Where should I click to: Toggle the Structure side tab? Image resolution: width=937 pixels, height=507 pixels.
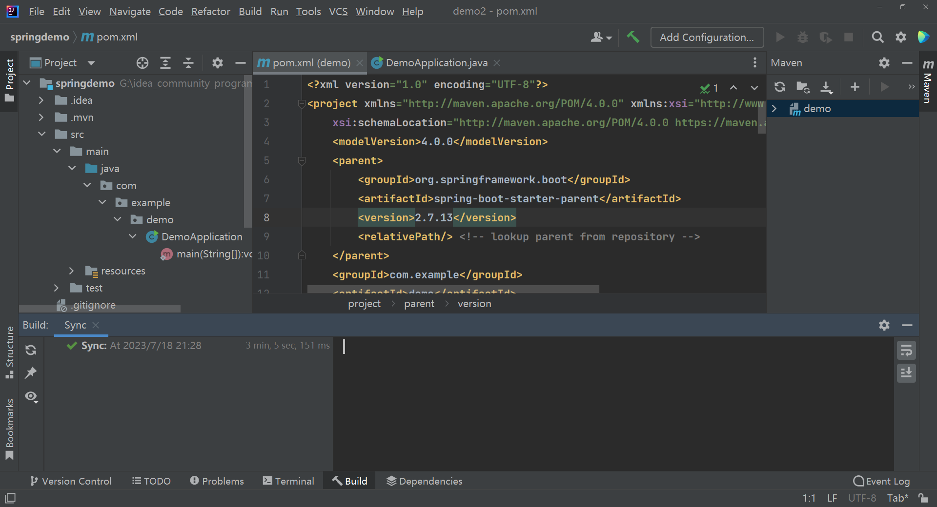tap(9, 352)
